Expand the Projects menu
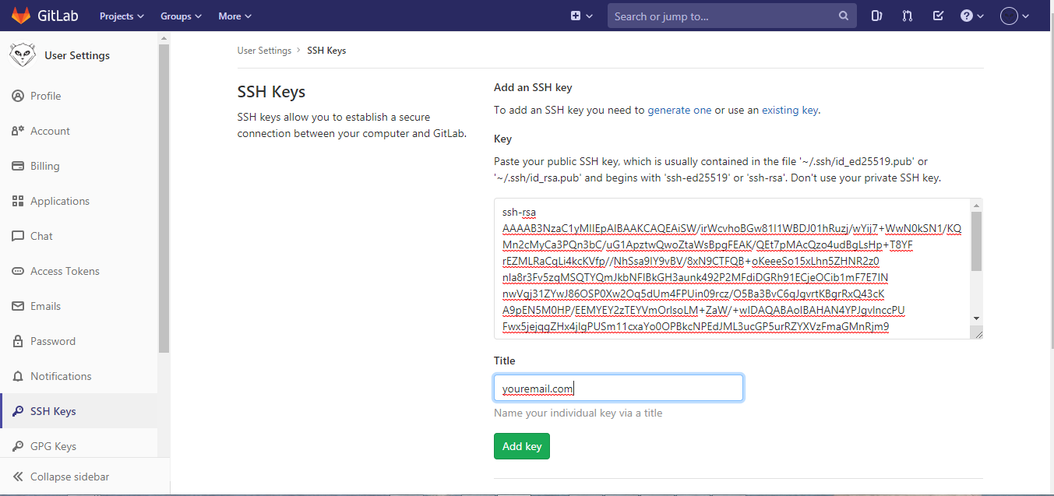This screenshot has width=1054, height=496. pos(121,16)
